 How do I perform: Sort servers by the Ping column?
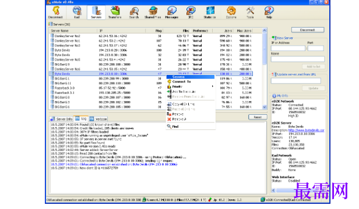[154, 31]
